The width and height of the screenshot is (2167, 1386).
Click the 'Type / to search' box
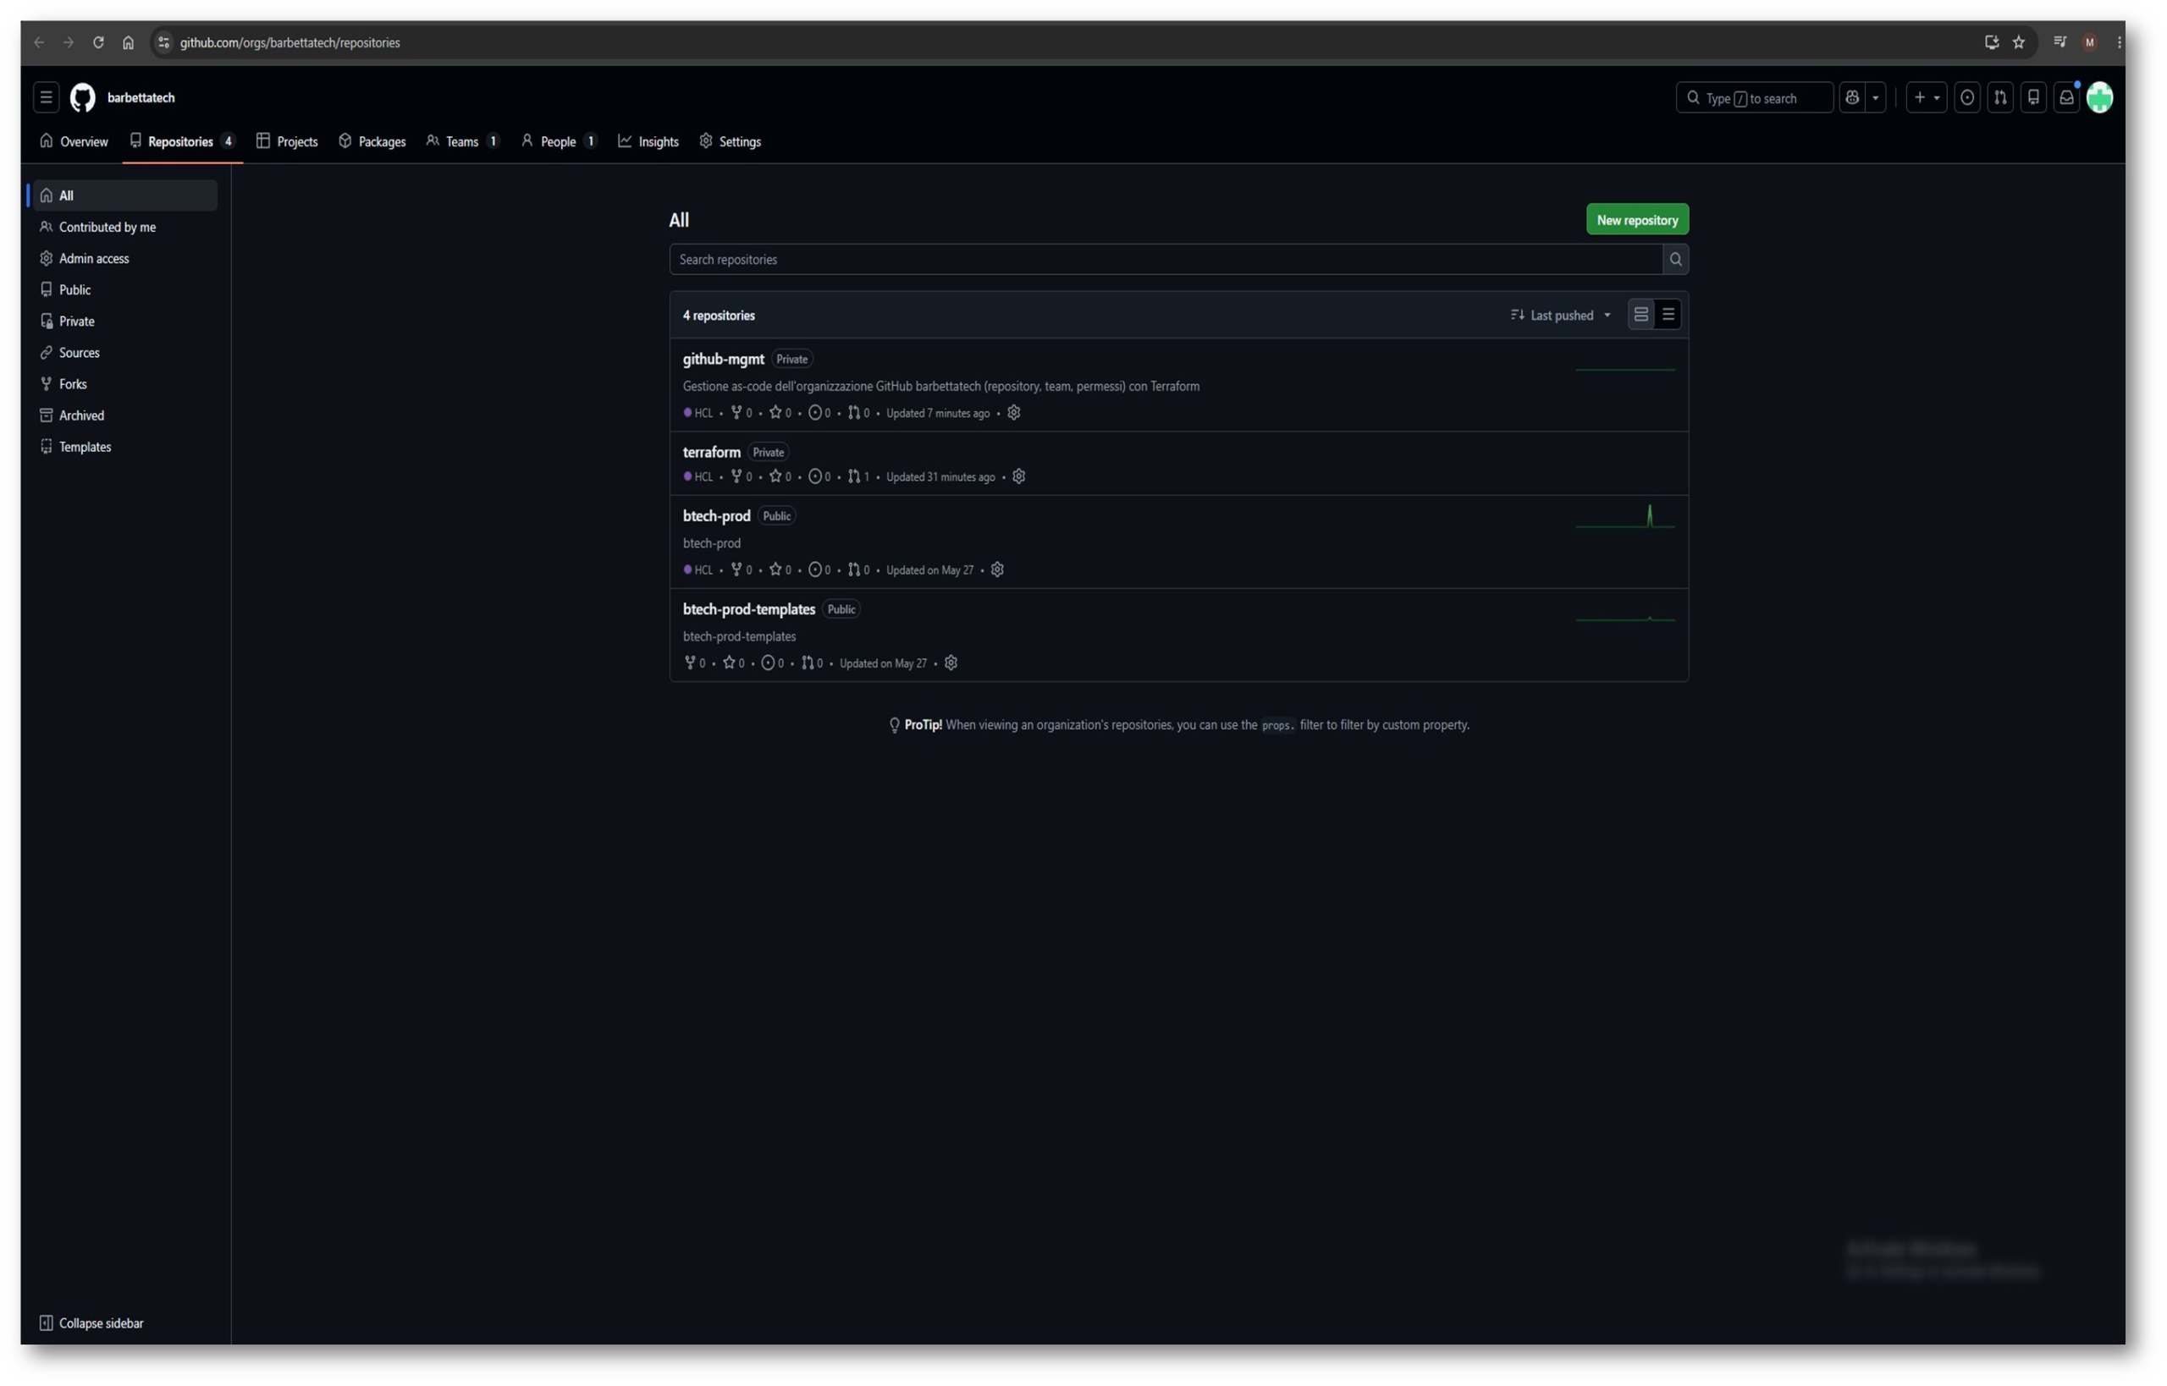click(1754, 97)
